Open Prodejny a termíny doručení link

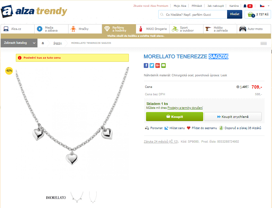[185, 108]
